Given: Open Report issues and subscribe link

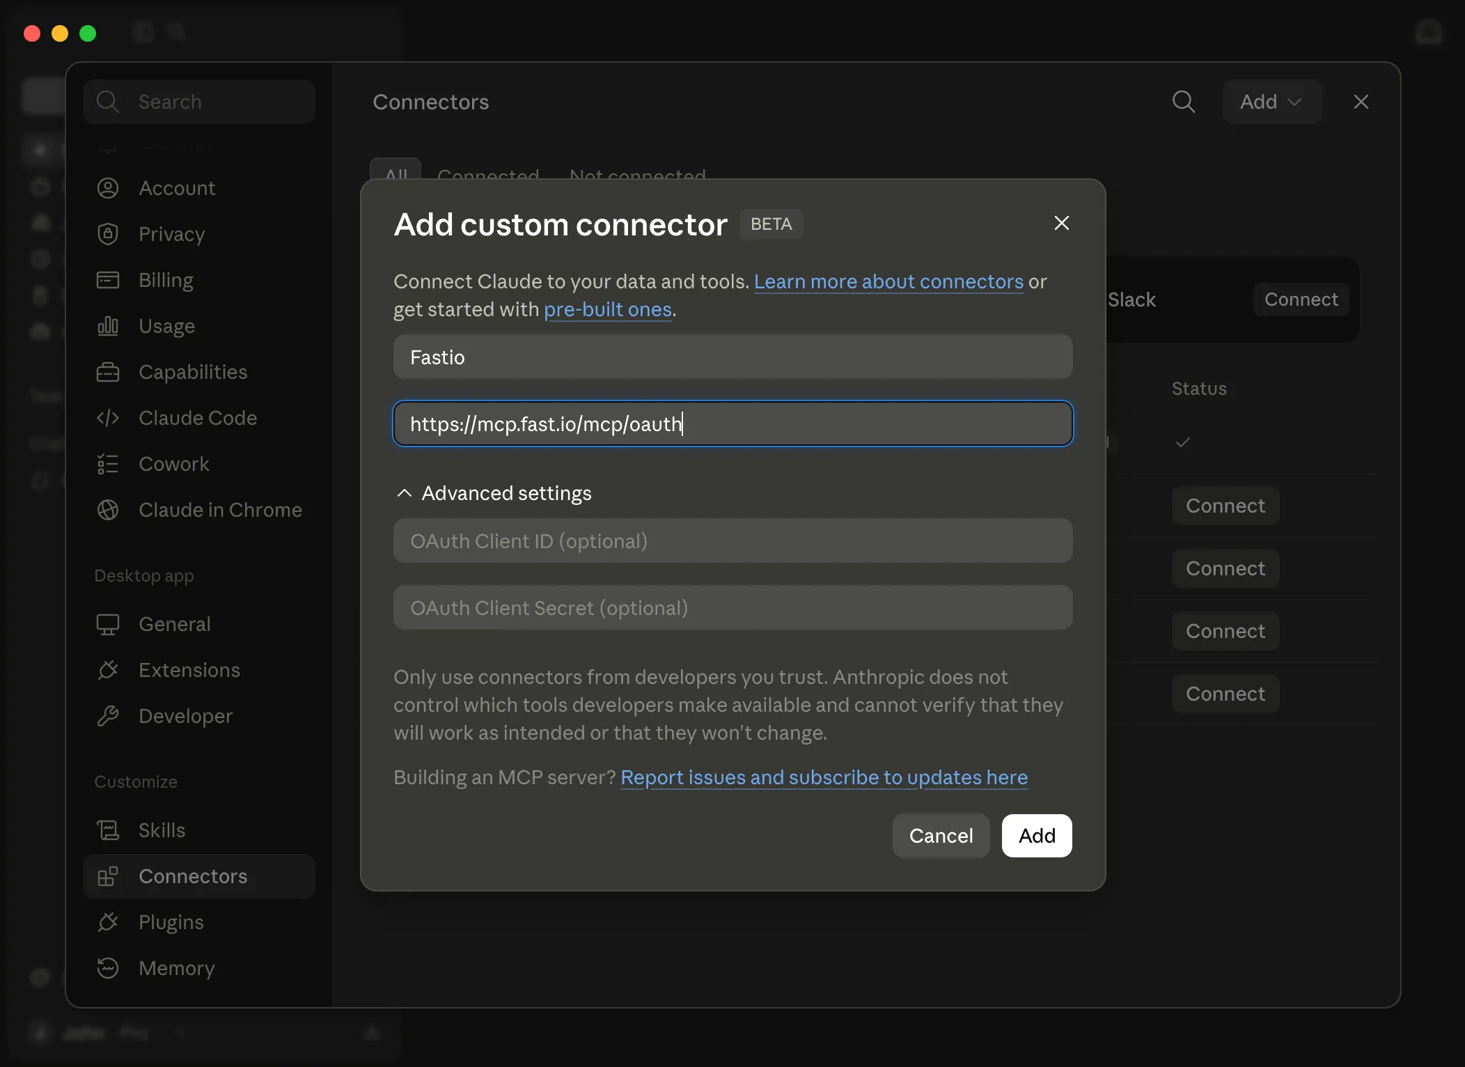Looking at the screenshot, I should tap(824, 777).
